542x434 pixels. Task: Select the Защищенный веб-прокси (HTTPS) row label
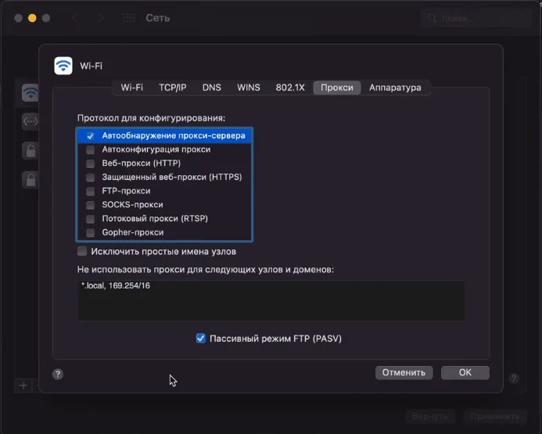(x=172, y=177)
